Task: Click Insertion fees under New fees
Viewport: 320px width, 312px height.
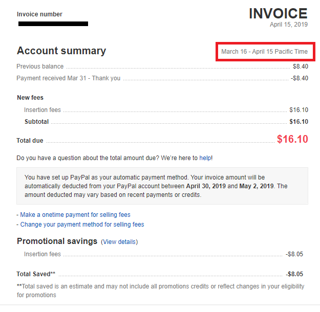Action: pyautogui.click(x=42, y=110)
